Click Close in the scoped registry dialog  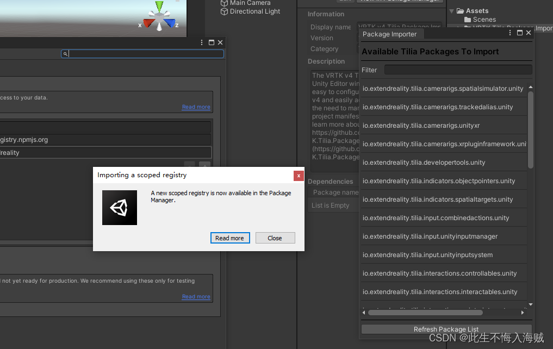pos(275,238)
